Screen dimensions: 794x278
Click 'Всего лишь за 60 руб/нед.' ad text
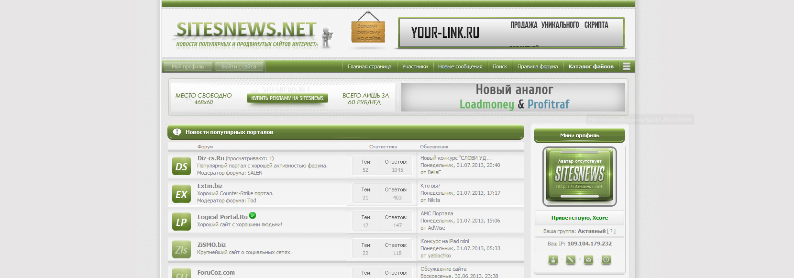tap(365, 99)
